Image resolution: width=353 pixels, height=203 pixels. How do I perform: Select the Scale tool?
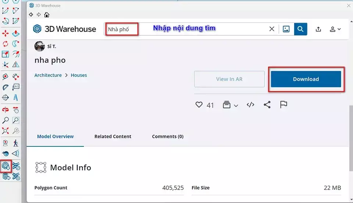6,54
